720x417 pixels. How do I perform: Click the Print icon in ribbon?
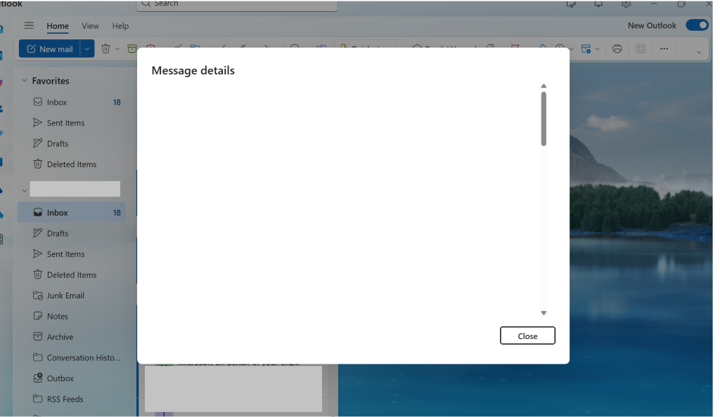pos(617,48)
